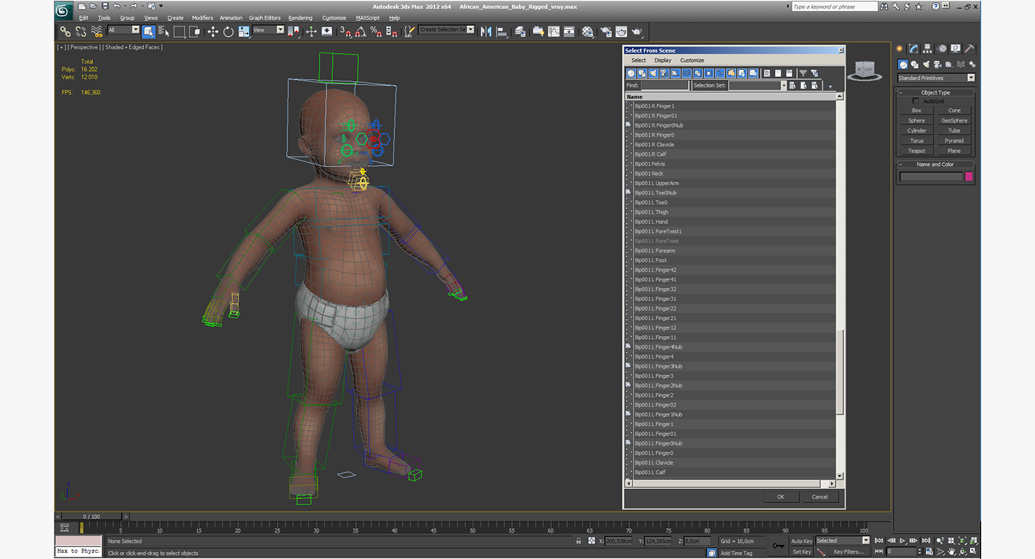Screen dimensions: 1035x559
Task: Click the Align tool icon
Action: [502, 31]
